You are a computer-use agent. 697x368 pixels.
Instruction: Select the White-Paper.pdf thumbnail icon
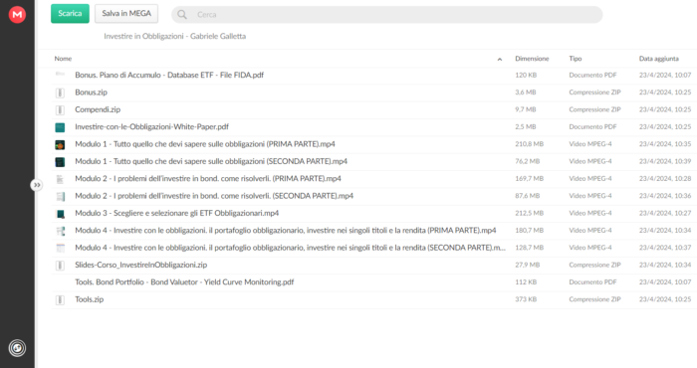(x=60, y=127)
